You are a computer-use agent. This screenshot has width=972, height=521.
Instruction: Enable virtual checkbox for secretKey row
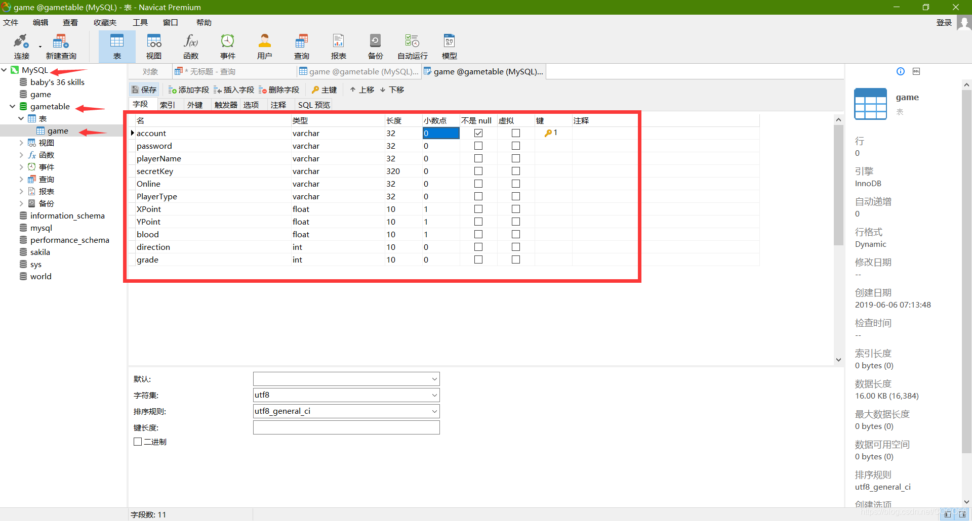[x=516, y=171]
